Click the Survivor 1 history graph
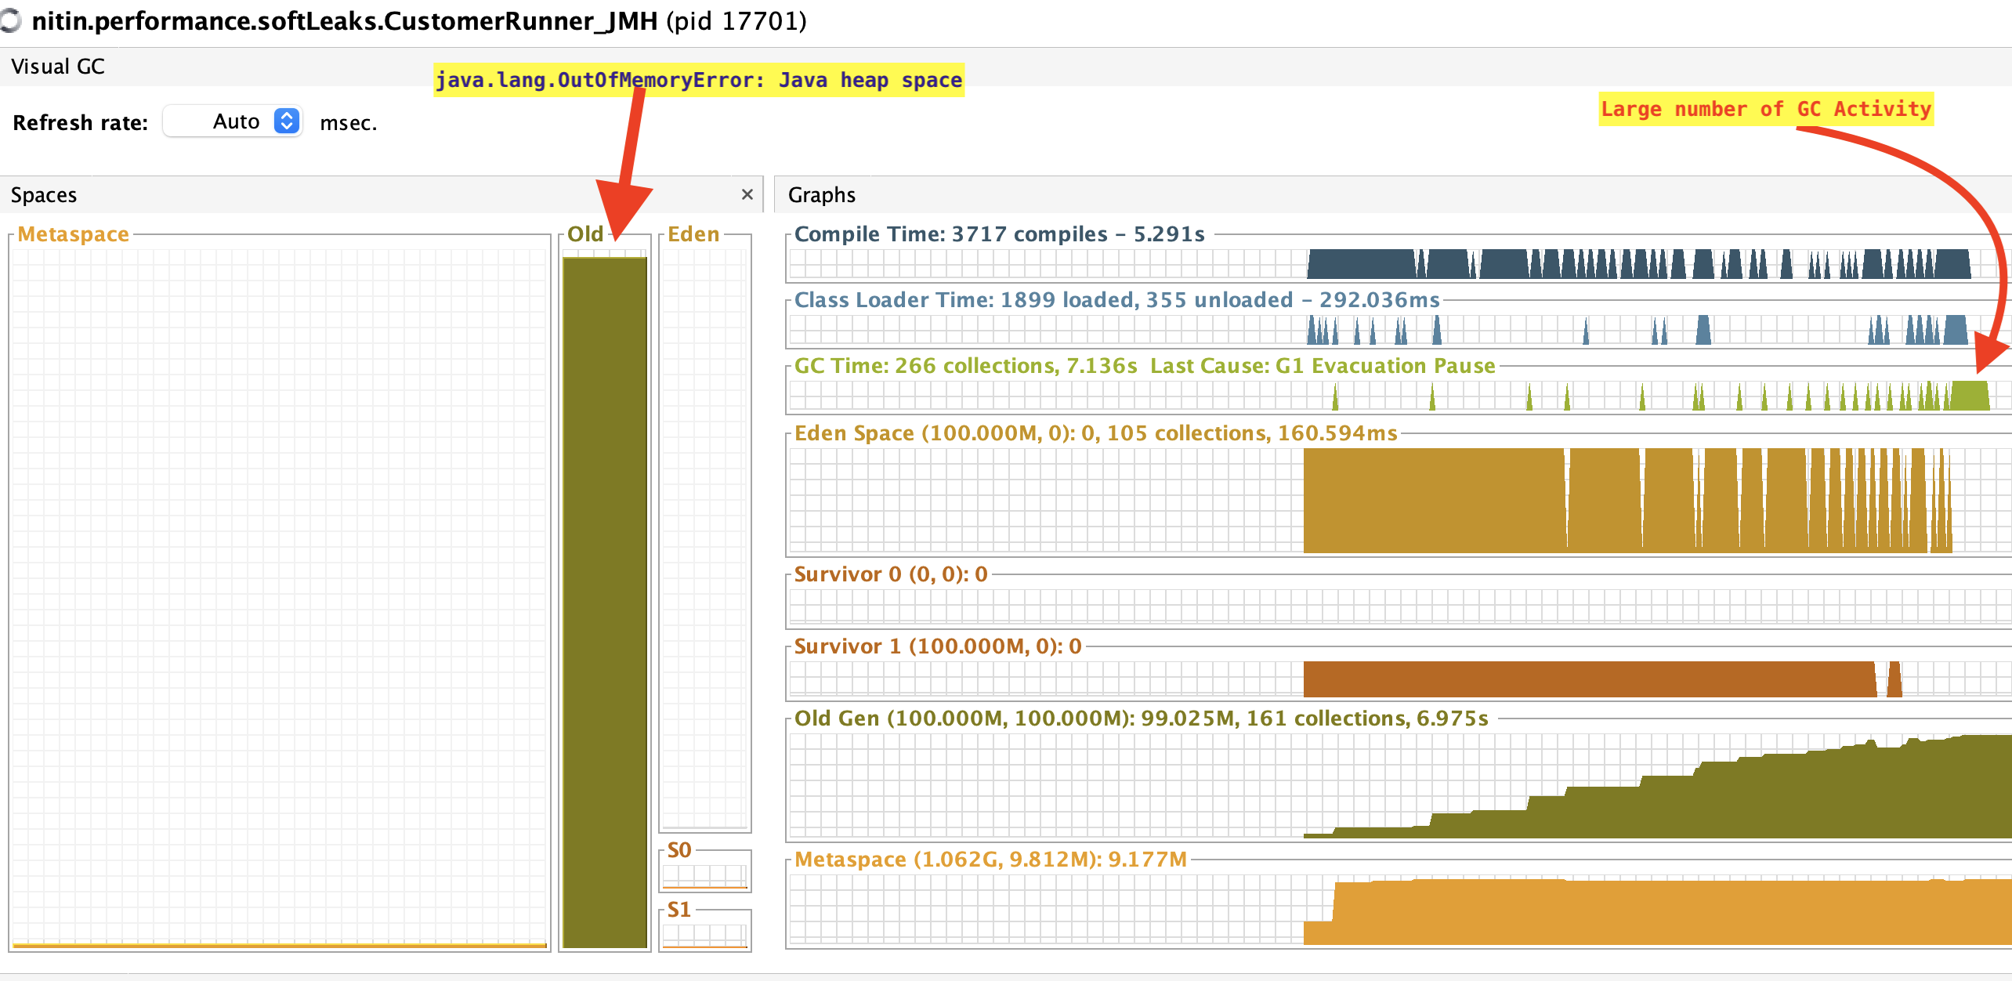The width and height of the screenshot is (2012, 981). pyautogui.click(x=1398, y=679)
